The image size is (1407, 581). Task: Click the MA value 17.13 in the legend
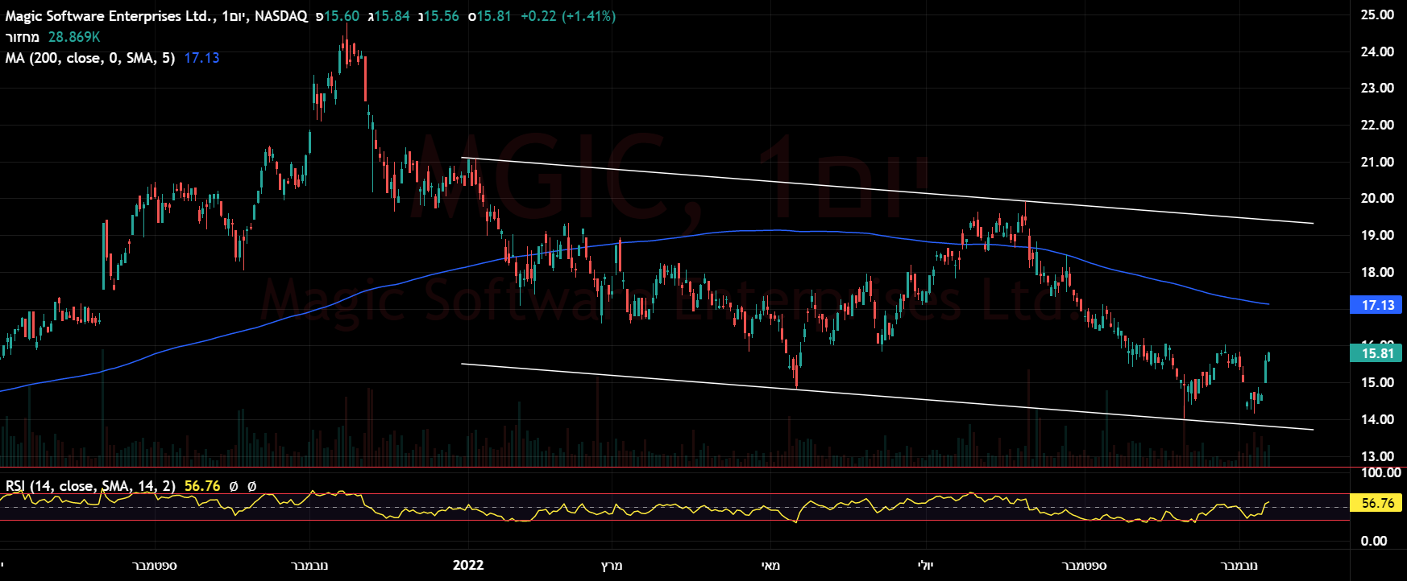coord(201,58)
